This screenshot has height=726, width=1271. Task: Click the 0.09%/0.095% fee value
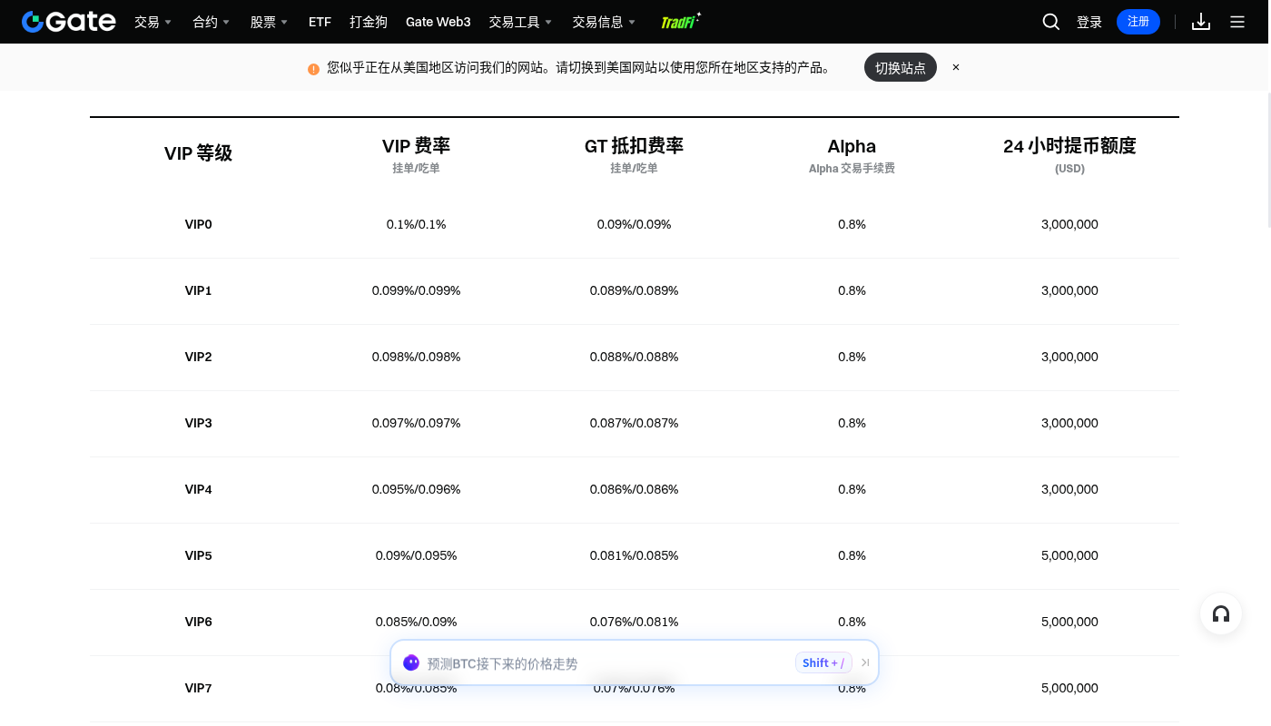[x=416, y=555]
